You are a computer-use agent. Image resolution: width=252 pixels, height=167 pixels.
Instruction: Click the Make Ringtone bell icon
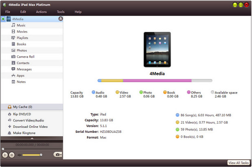tap(10, 133)
